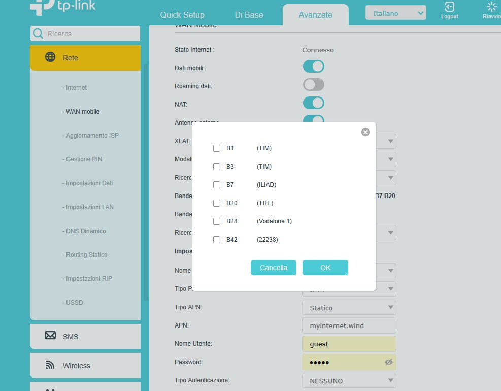Image resolution: width=501 pixels, height=391 pixels.
Task: Click the APN input field
Action: tap(349, 325)
